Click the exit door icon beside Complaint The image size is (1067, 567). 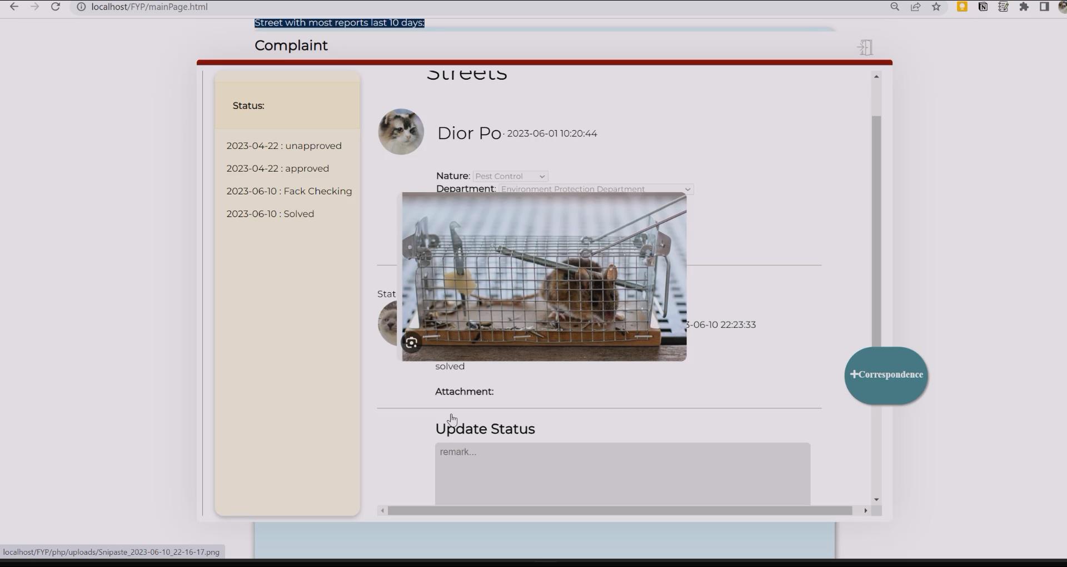865,47
